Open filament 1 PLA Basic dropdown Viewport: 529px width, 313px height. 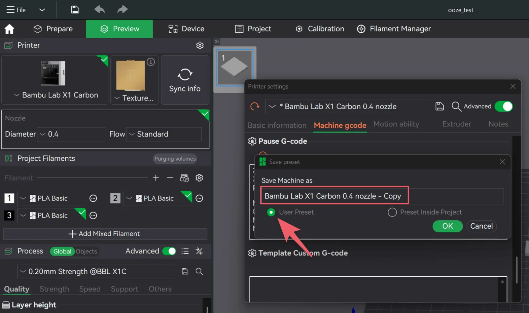coord(51,198)
